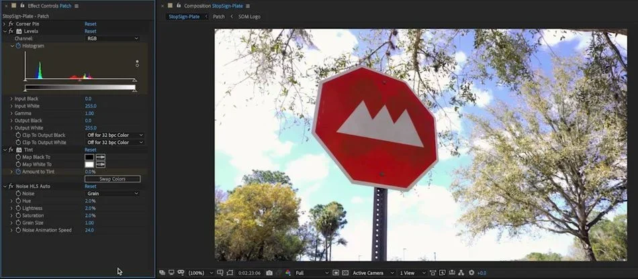Screen dimensions: 638x279
Task: Collapse the Levels effect
Action: [x=5, y=32]
